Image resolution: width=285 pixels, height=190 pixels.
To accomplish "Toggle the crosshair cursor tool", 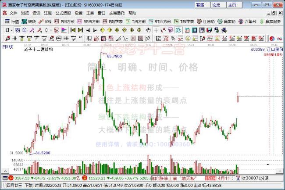I will point(156,30).
